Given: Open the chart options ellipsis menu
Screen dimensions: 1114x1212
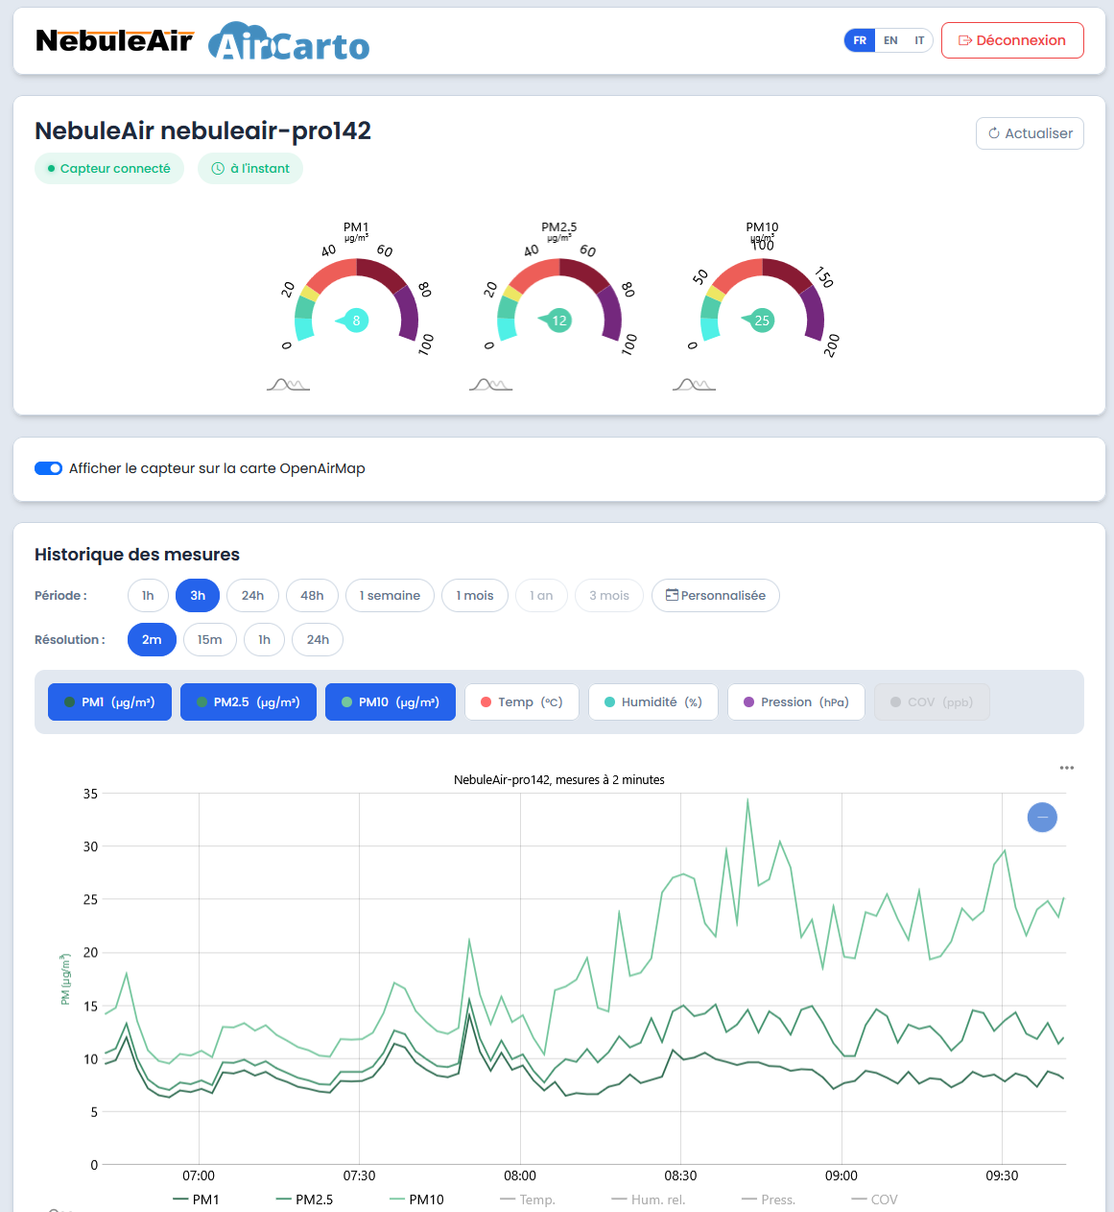Looking at the screenshot, I should 1067,768.
